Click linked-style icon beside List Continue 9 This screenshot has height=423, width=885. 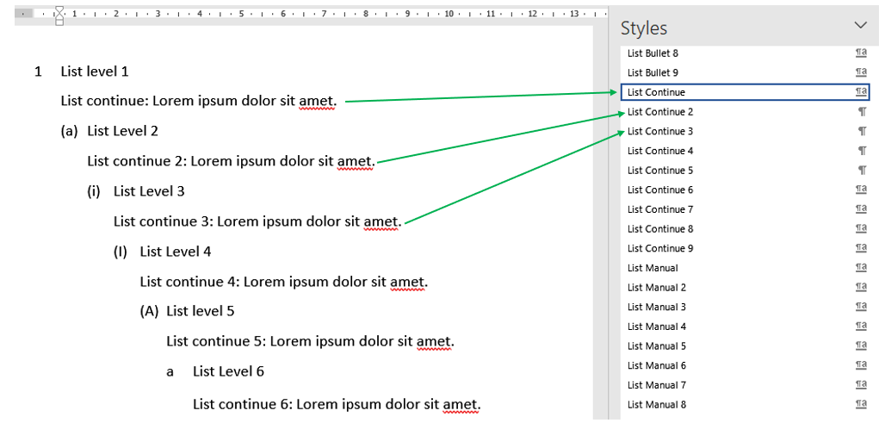(x=861, y=248)
